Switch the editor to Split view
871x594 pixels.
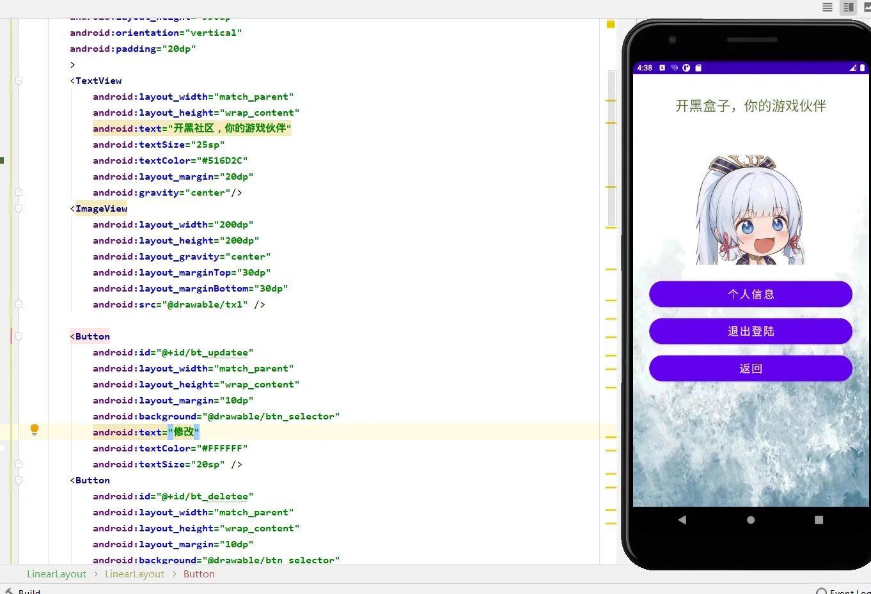click(x=848, y=8)
